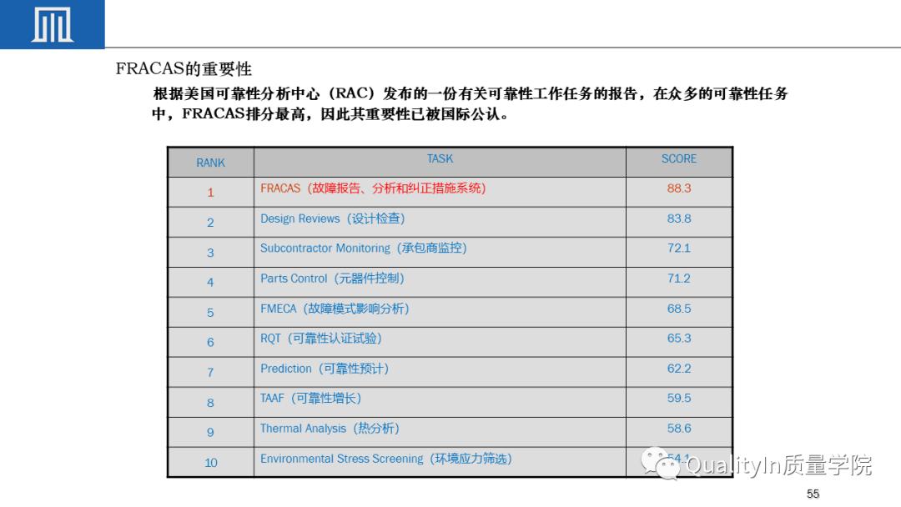Click the TAAF entry

tap(311, 399)
